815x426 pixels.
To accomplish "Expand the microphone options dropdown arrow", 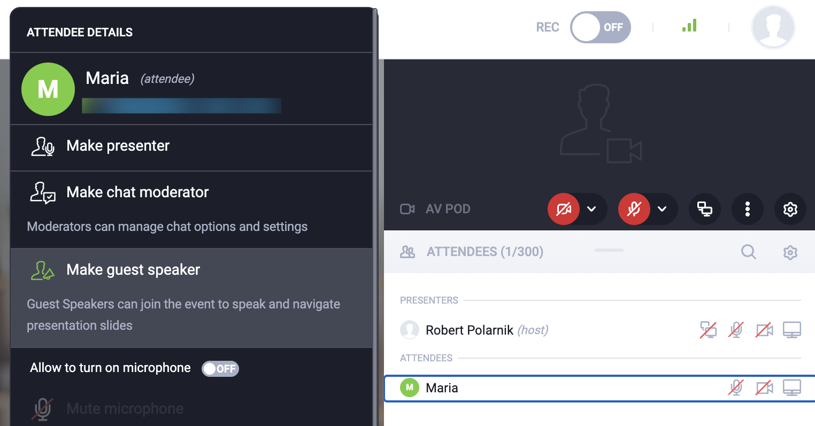I will pos(662,209).
